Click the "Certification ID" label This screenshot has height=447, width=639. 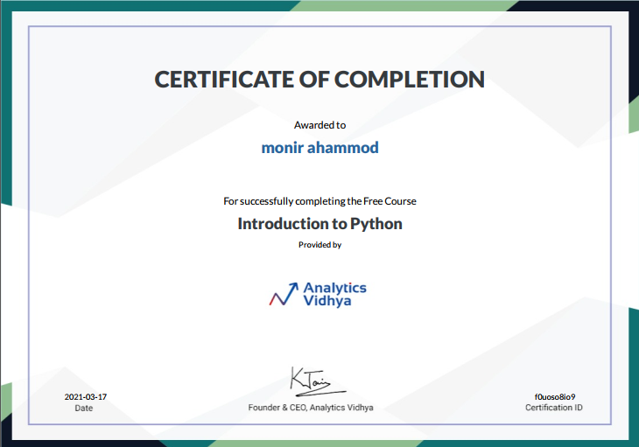(553, 408)
